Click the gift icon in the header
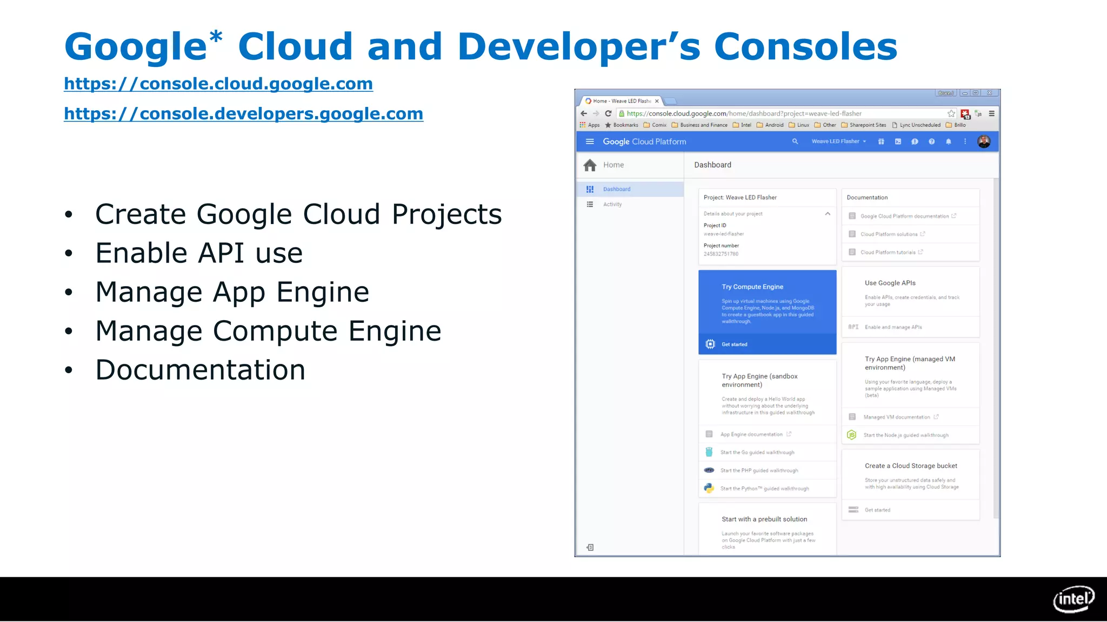The height and width of the screenshot is (622, 1107). click(x=881, y=141)
